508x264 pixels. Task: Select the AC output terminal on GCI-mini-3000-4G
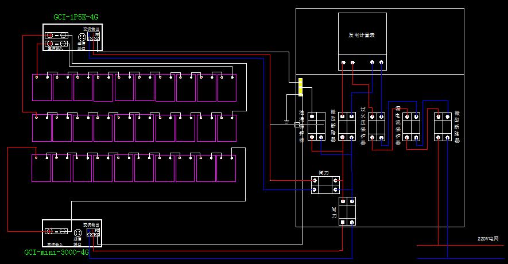(x=93, y=234)
